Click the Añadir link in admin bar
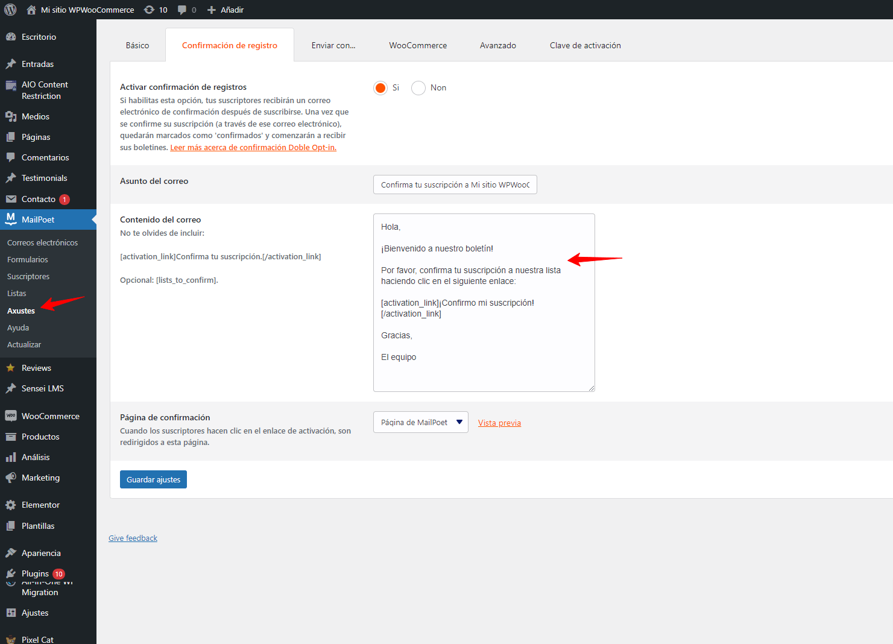This screenshot has width=893, height=644. 232,10
